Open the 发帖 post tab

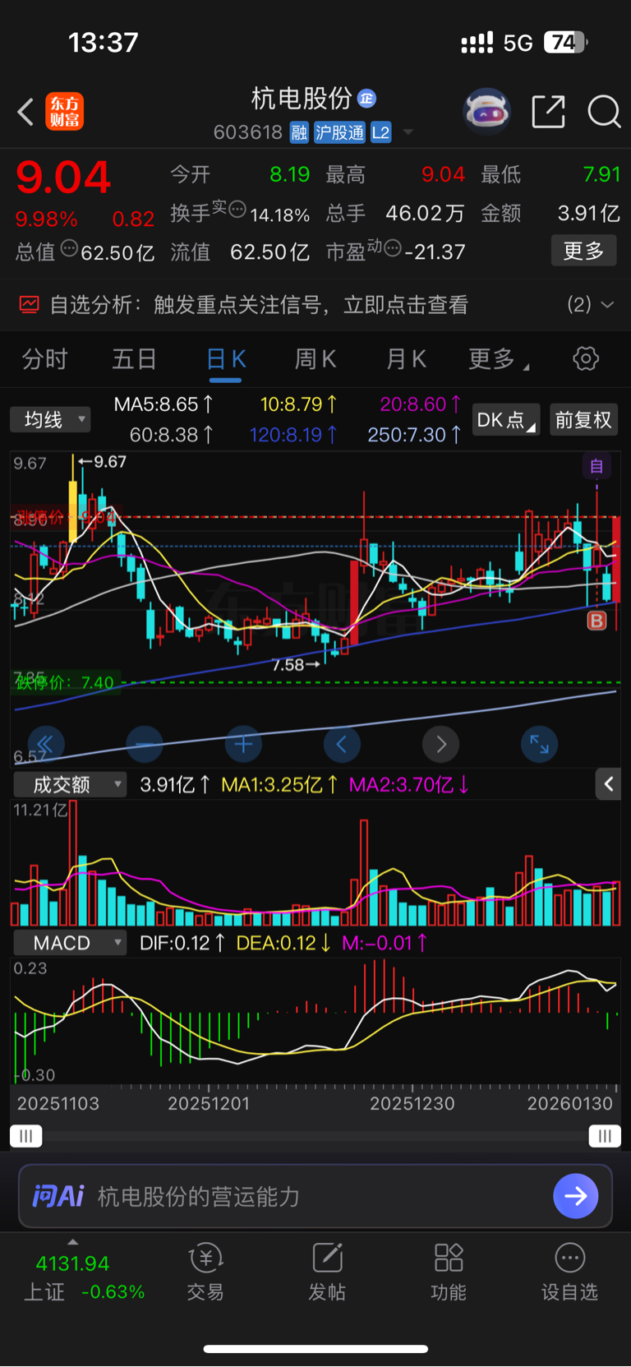pos(327,1272)
